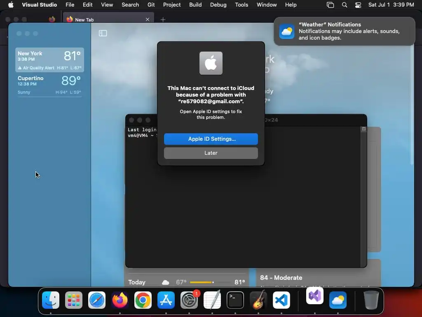
Task: Open Weather app from the Dock
Action: pyautogui.click(x=338, y=300)
